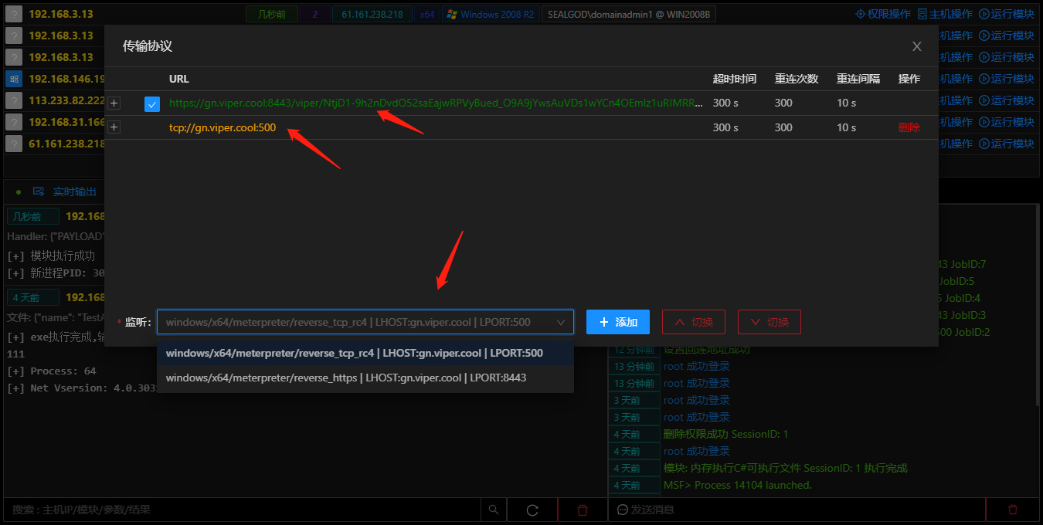Click the 4 天前 tag in output panel
1043x525 pixels.
33,297
